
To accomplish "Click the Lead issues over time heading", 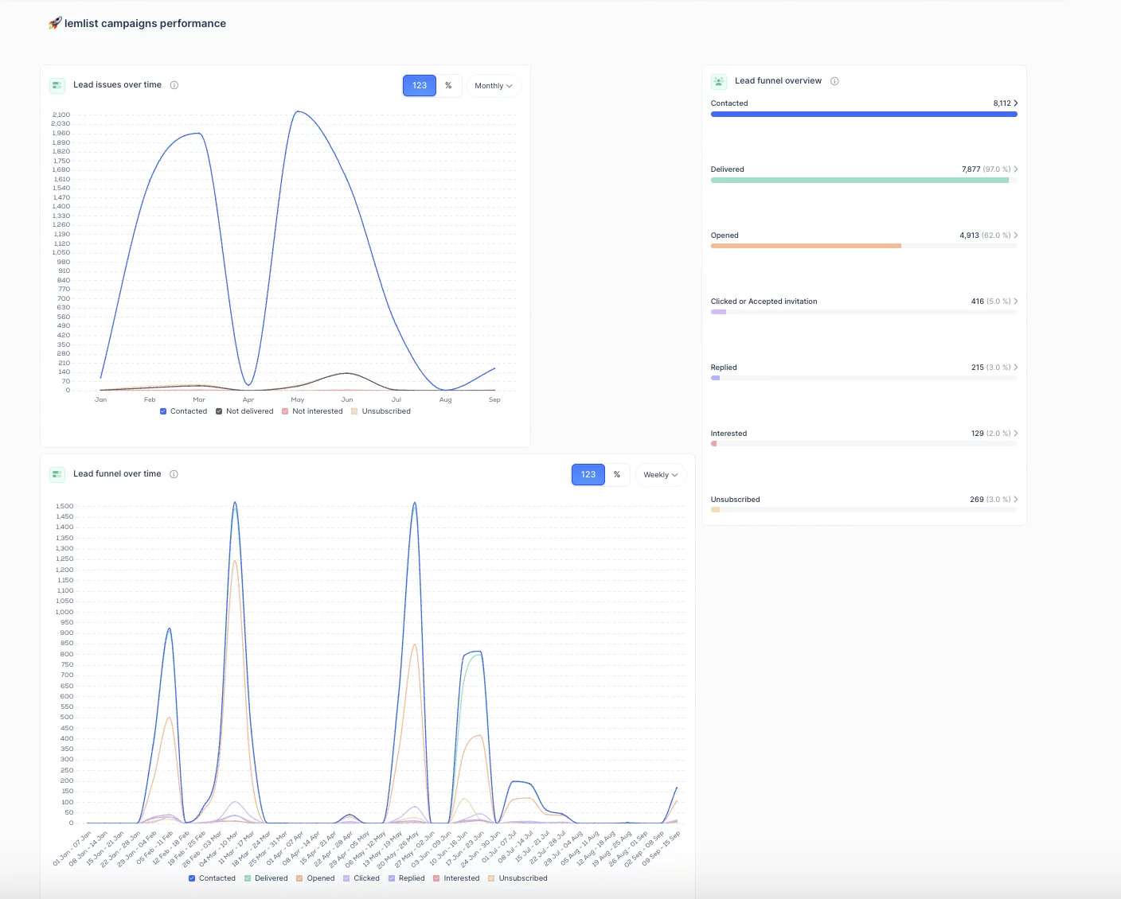I will [x=117, y=85].
